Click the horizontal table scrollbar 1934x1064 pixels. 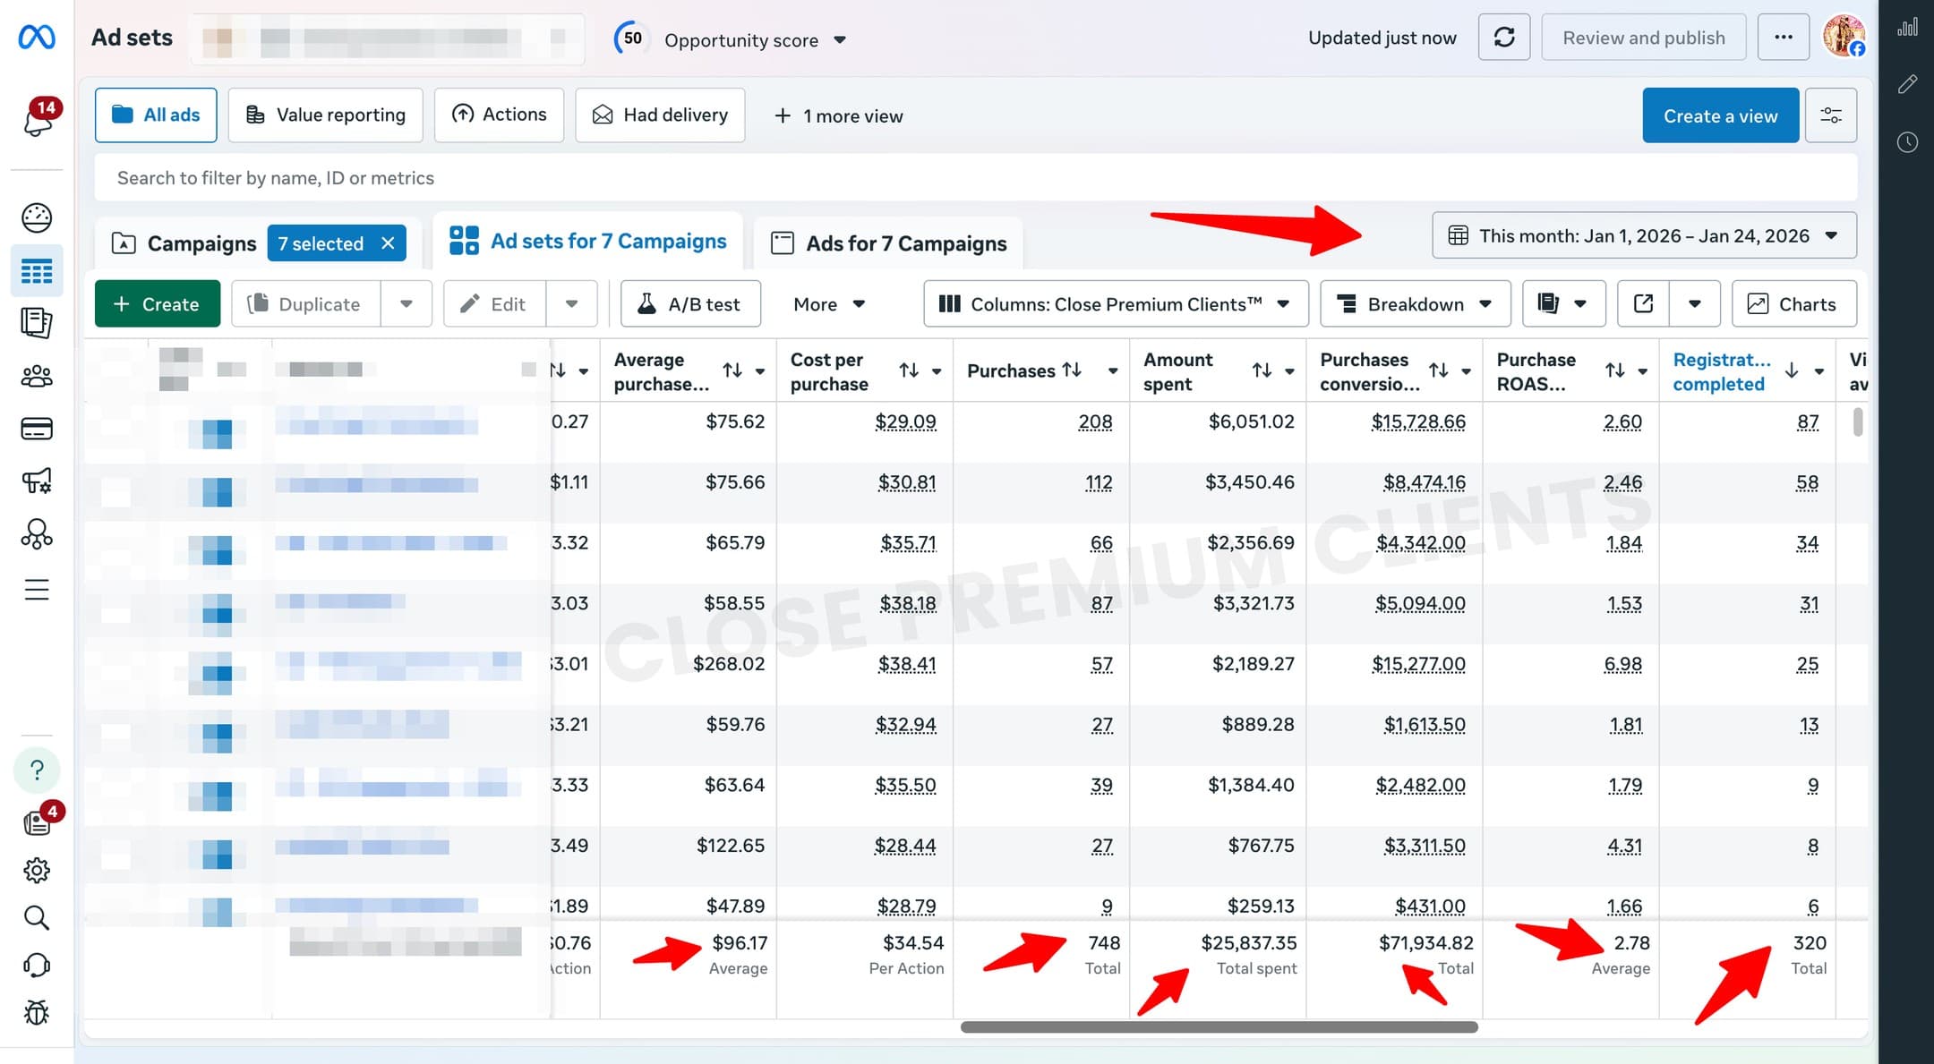1219,1027
